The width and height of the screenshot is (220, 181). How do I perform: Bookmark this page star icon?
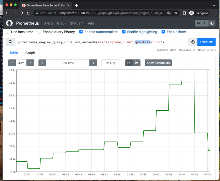coord(176,13)
